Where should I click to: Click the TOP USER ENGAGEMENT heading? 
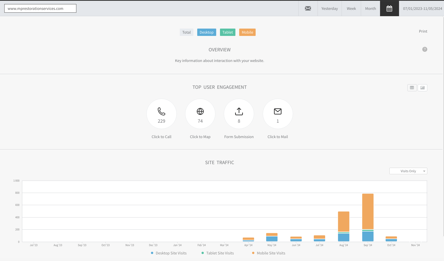coord(219,87)
